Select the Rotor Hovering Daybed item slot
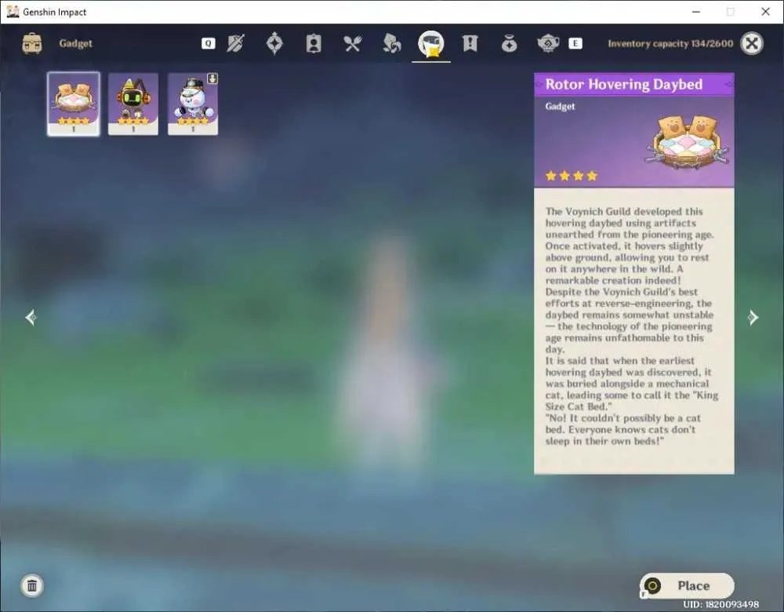 click(x=74, y=104)
